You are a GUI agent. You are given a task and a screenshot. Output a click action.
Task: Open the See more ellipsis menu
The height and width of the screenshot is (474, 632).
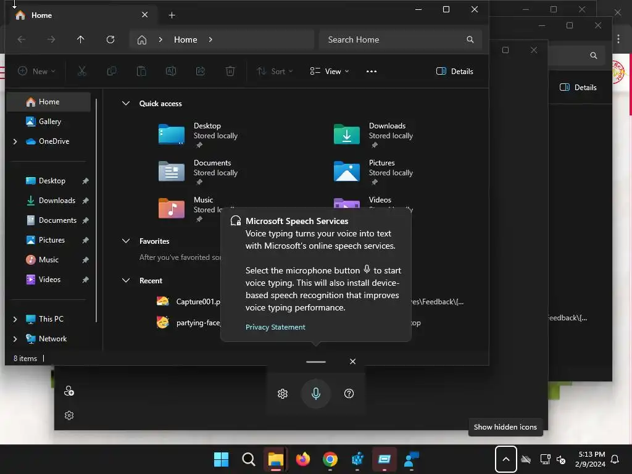click(371, 72)
